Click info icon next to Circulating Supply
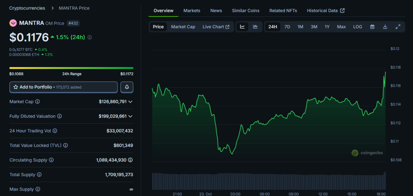This screenshot has height=196, width=413. (x=51, y=160)
